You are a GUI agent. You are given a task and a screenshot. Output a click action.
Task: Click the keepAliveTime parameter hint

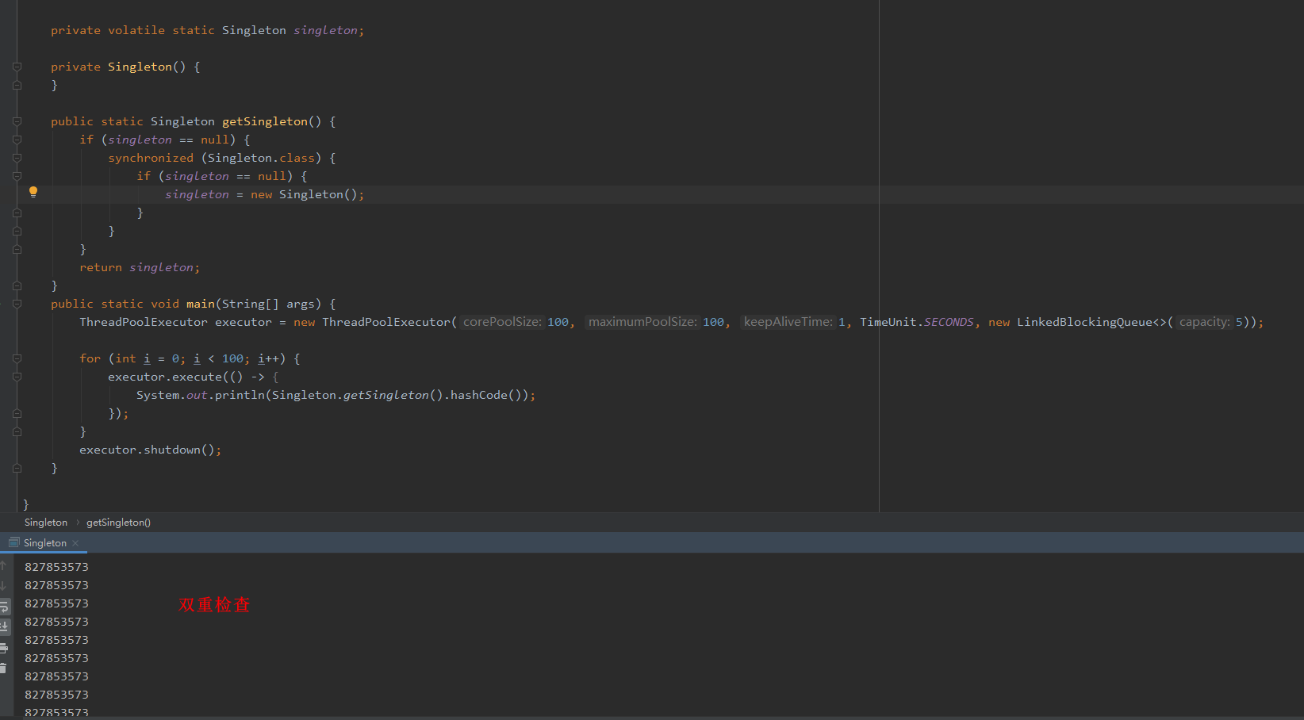coord(788,322)
